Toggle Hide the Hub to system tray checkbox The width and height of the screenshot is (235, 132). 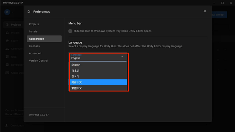(70, 31)
